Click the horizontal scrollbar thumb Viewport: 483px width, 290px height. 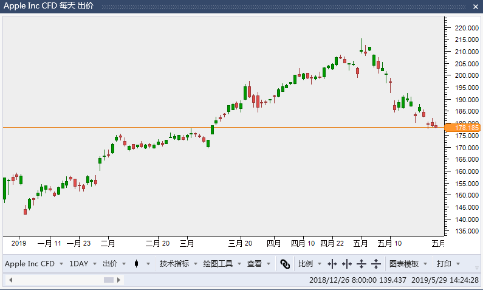108,280
